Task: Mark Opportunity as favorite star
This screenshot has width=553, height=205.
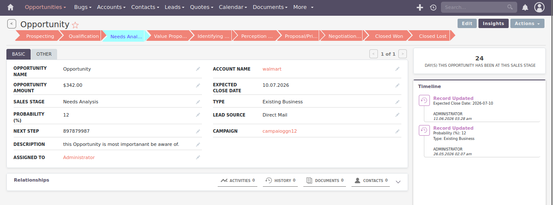Action: point(75,25)
